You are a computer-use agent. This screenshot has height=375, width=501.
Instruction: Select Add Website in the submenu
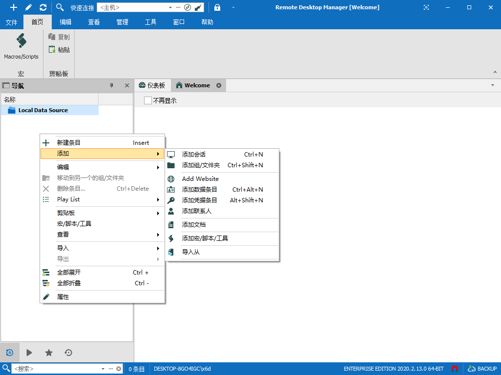200,179
